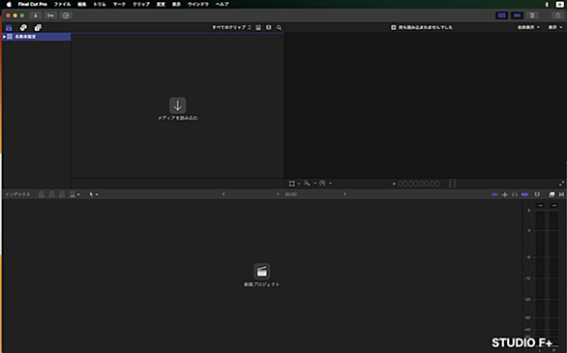The width and height of the screenshot is (567, 353).
Task: Open the Apple menu
Action: pos(9,4)
